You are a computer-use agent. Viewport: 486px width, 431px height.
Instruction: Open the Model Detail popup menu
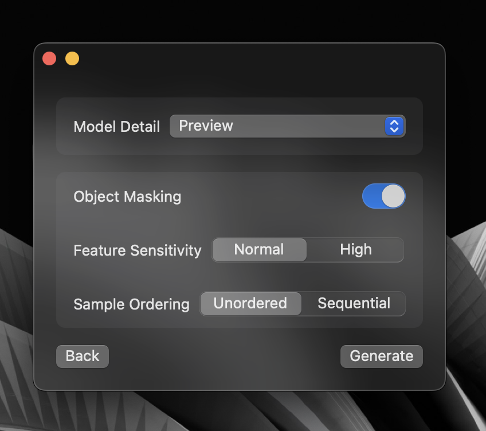(x=287, y=126)
